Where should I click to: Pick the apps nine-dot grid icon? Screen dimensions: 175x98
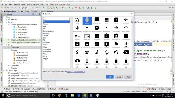tap(106, 20)
